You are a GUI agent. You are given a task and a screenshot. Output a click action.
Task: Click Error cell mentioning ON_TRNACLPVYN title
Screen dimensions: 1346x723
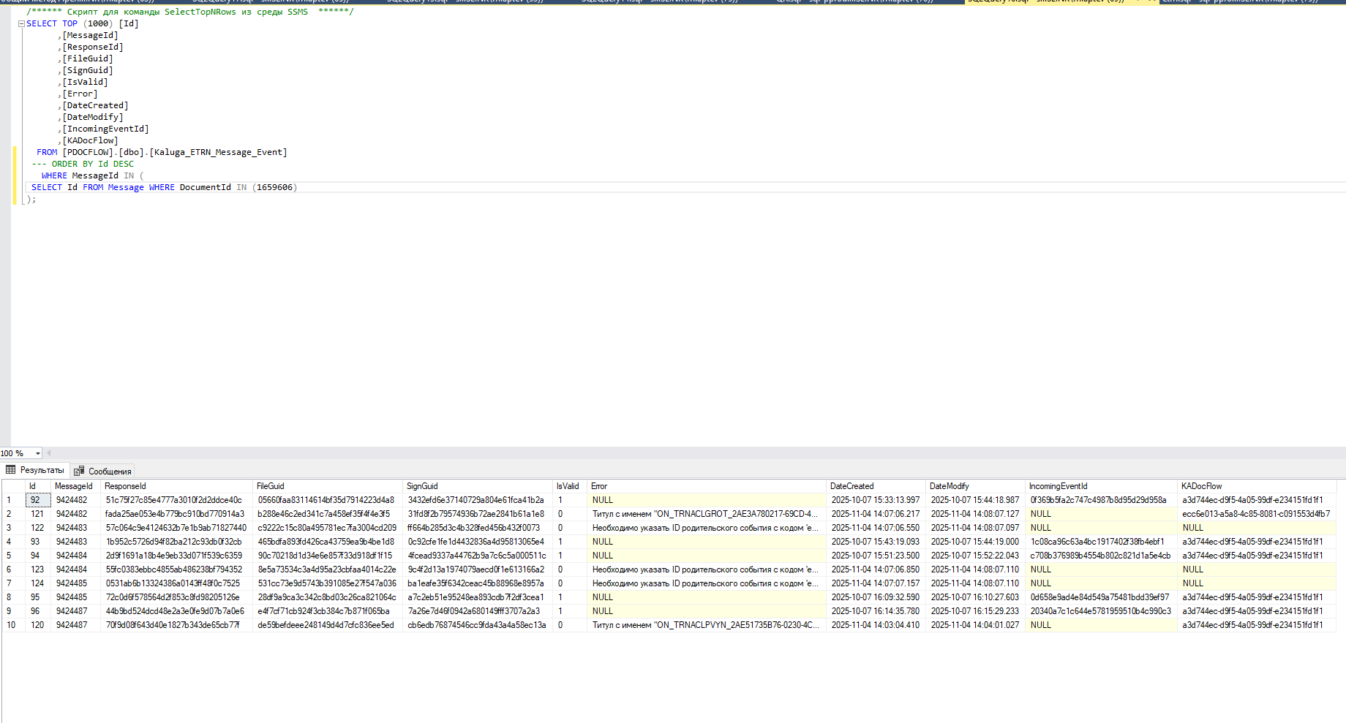point(707,625)
